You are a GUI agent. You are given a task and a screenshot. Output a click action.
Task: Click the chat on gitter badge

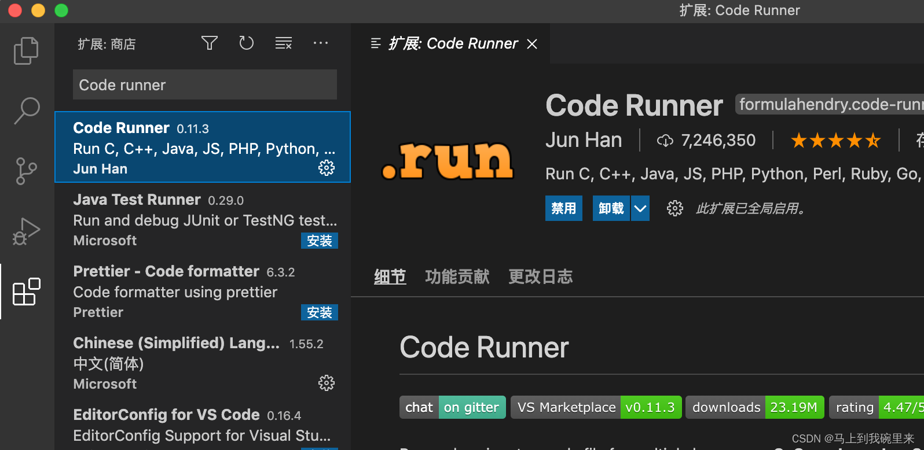[453, 407]
